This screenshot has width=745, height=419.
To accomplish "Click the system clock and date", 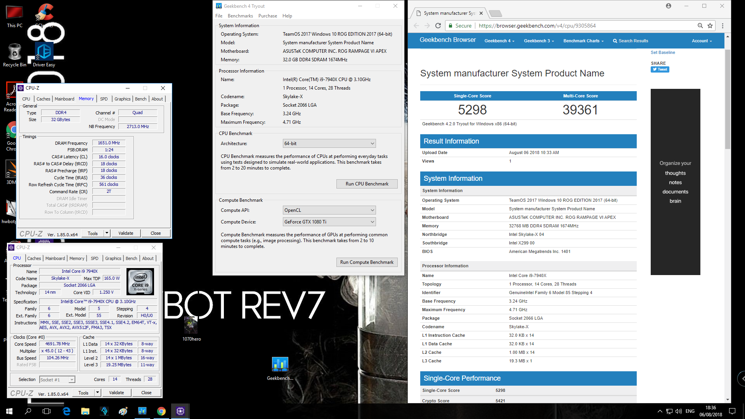I will point(711,411).
